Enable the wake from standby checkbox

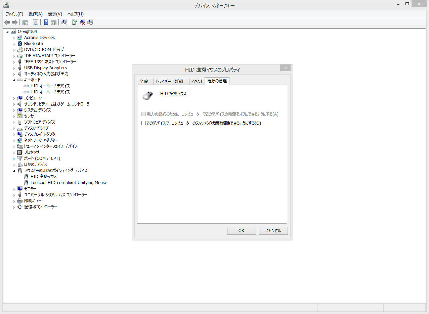click(144, 123)
